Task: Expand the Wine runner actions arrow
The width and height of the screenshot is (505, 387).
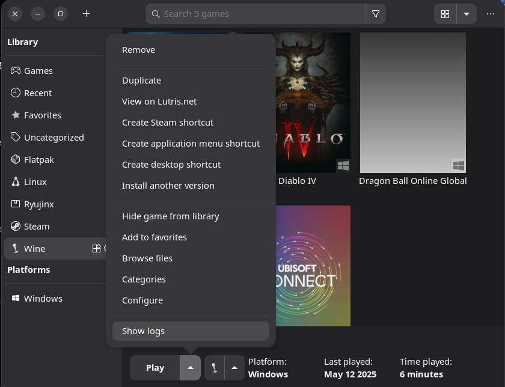Action: (x=234, y=368)
